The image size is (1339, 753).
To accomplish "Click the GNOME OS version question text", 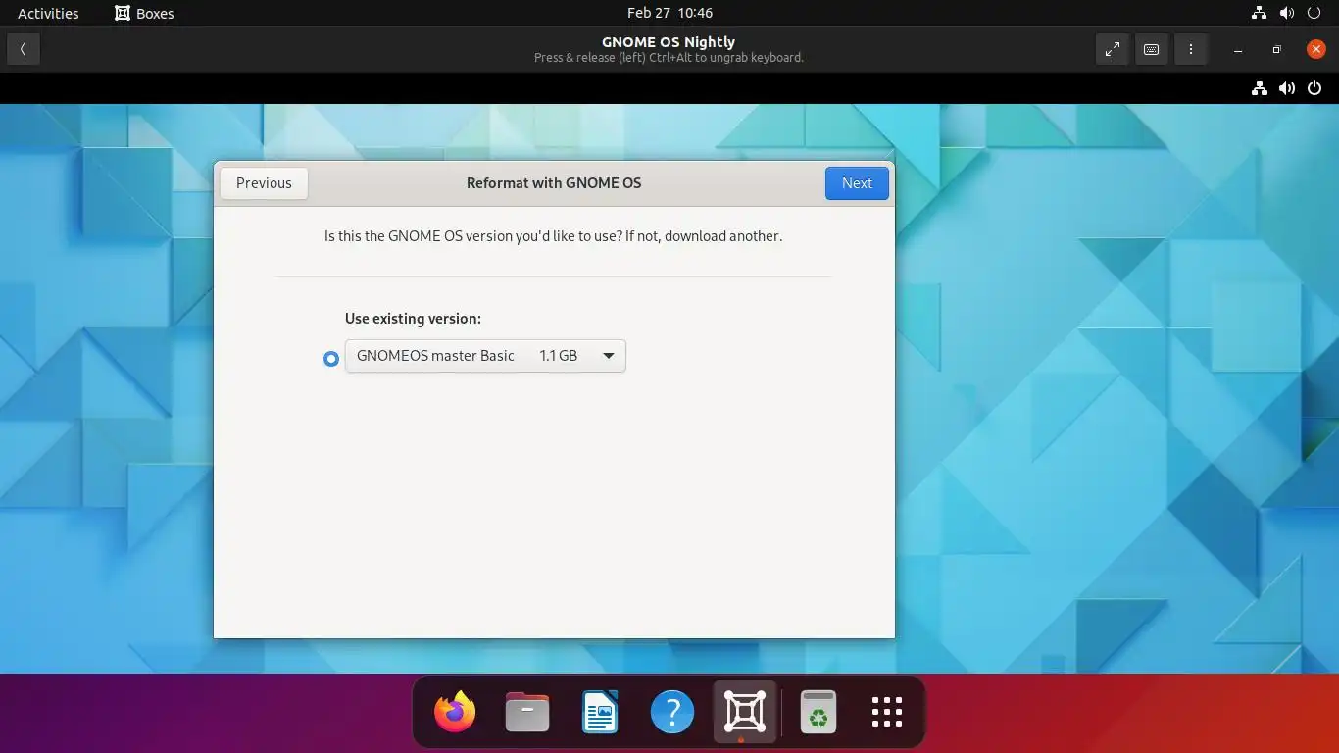I will point(553,236).
